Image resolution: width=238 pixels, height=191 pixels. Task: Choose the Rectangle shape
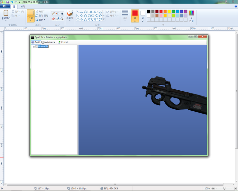89,12
